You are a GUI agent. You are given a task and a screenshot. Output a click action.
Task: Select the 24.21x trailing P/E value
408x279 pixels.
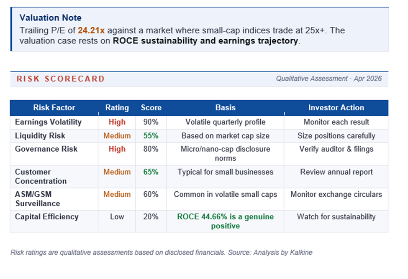click(x=92, y=30)
